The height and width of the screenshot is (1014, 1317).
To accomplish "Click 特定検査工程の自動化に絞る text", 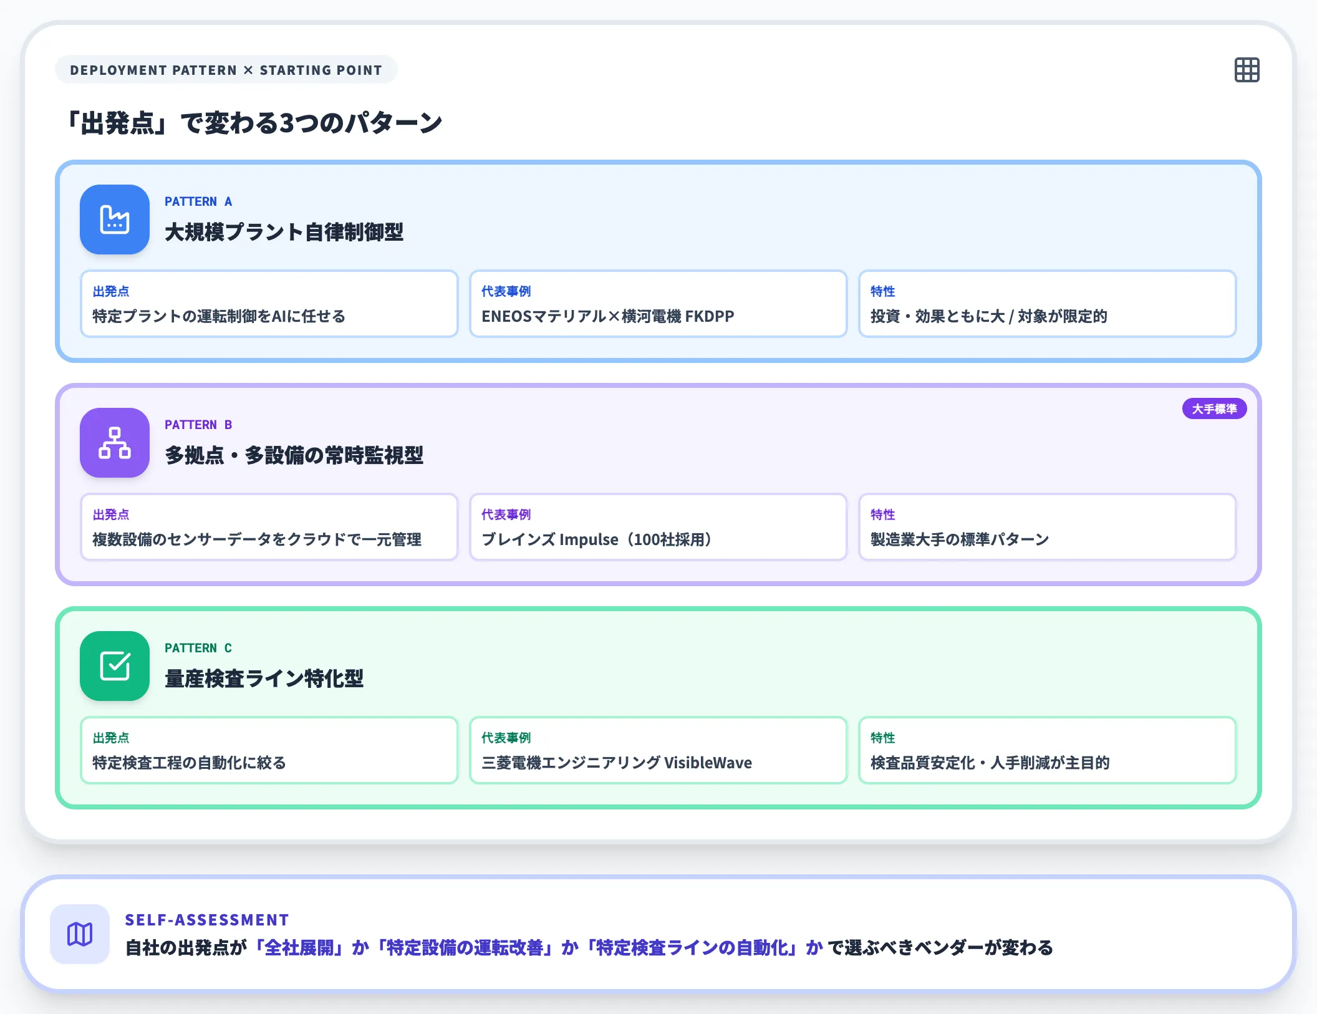I will [189, 763].
